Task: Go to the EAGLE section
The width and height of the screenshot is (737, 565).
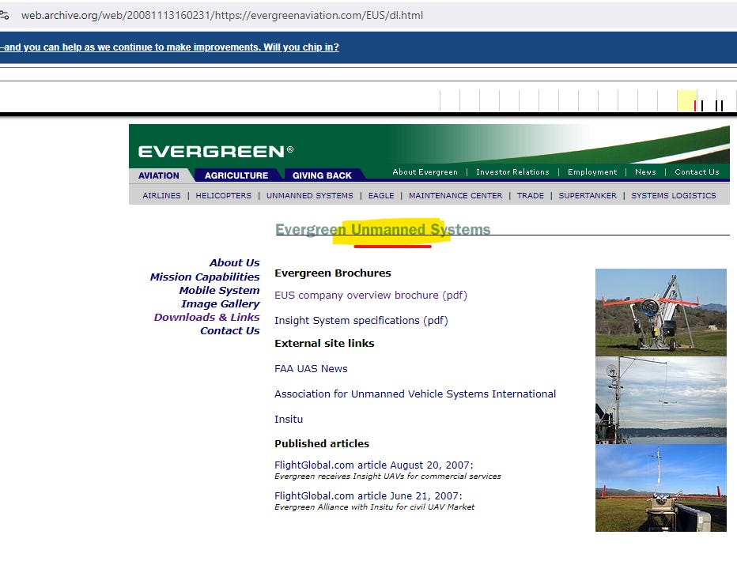Action: [380, 195]
